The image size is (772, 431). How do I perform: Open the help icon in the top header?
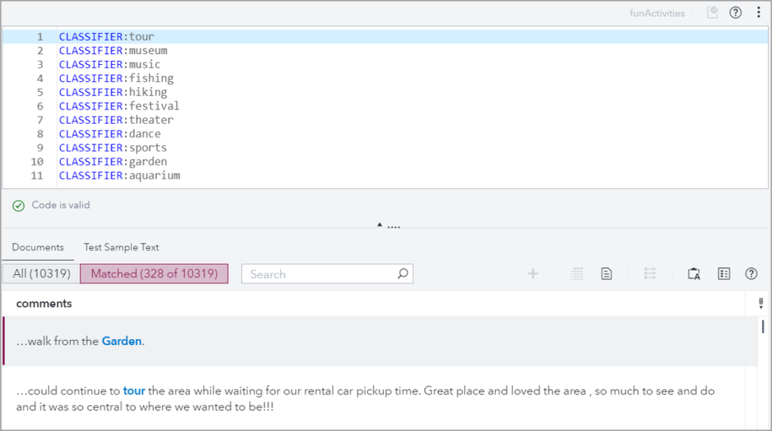coord(736,12)
